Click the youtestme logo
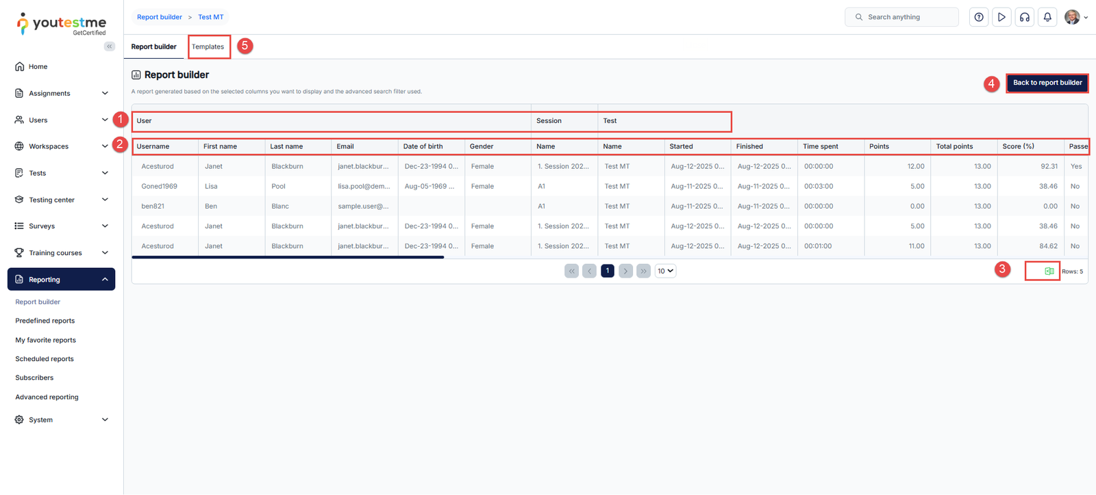 tap(62, 23)
